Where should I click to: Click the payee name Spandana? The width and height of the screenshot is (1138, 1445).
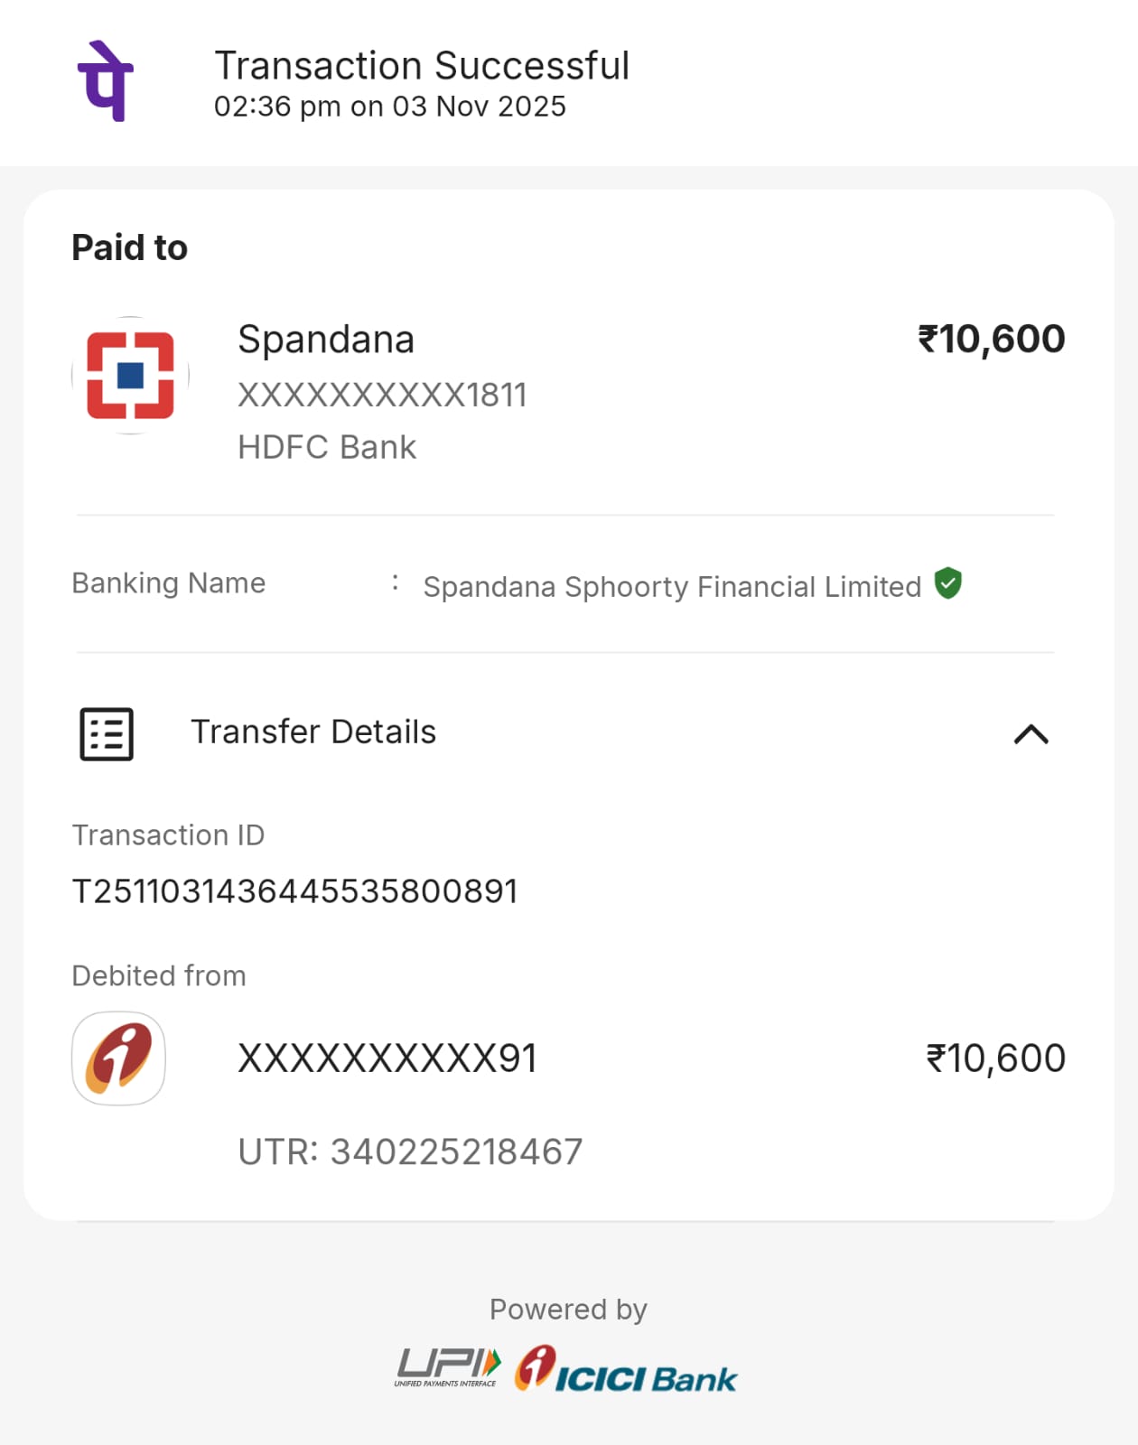[x=326, y=340]
